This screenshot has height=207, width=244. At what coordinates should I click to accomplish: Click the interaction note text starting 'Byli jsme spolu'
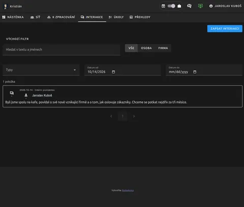point(96,102)
